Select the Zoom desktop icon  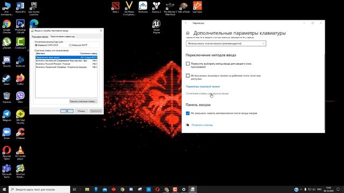pyautogui.click(x=6, y=133)
